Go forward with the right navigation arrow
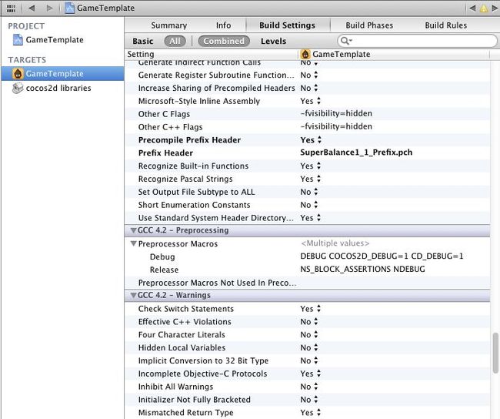This screenshot has width=500, height=419. click(x=49, y=8)
